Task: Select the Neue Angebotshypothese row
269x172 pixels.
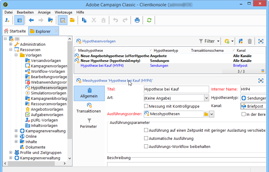Action: pos(169,56)
